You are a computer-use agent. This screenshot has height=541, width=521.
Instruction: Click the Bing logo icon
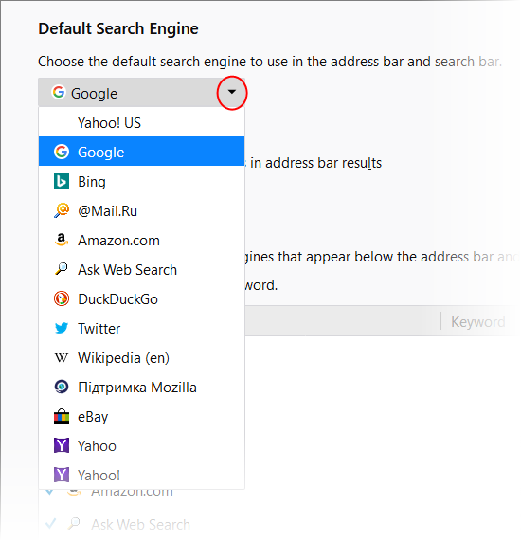(x=62, y=181)
